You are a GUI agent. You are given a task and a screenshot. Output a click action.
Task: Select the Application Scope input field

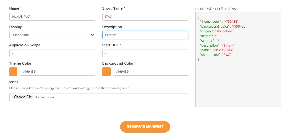[52, 53]
